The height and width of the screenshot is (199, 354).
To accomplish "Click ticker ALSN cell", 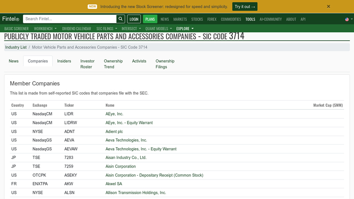I will click(69, 193).
